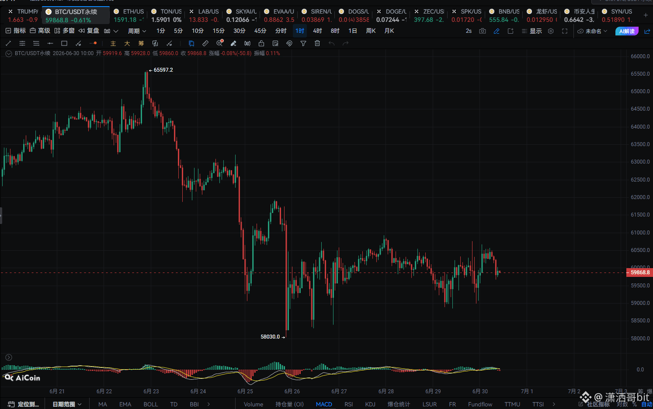
Task: Pick the rectangle drawing tool
Action: click(x=64, y=43)
